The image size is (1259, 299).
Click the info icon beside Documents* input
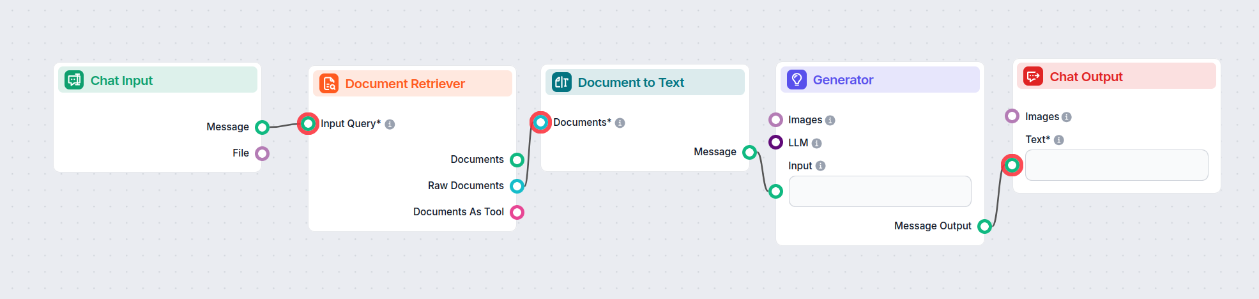coord(620,123)
